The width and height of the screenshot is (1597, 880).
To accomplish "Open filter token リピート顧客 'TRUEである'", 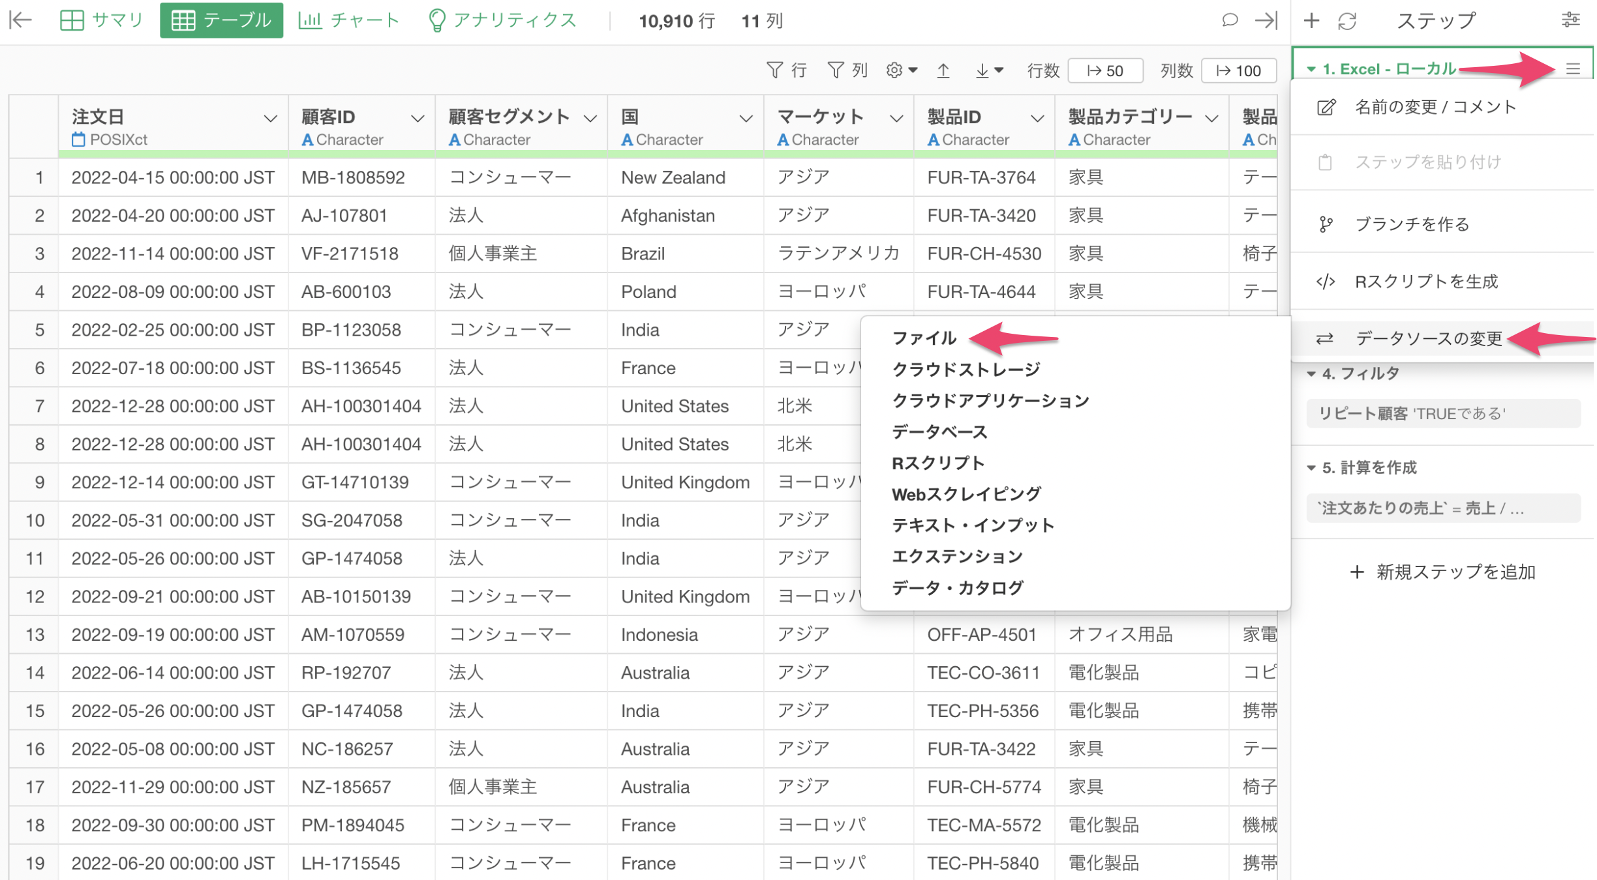I will pos(1443,413).
